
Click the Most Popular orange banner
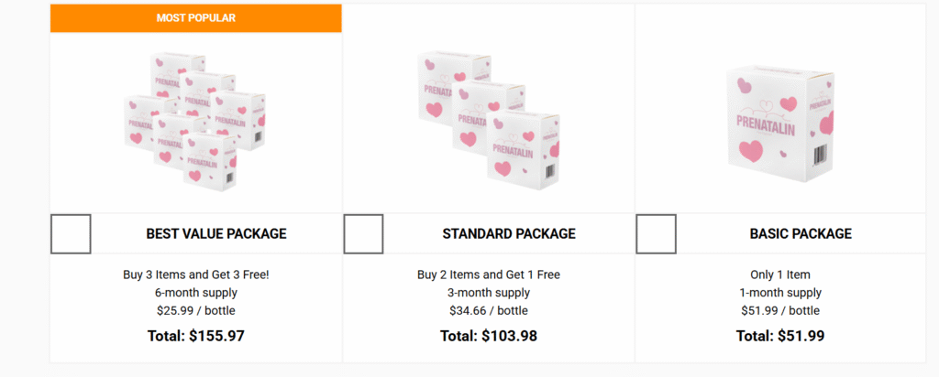[195, 18]
